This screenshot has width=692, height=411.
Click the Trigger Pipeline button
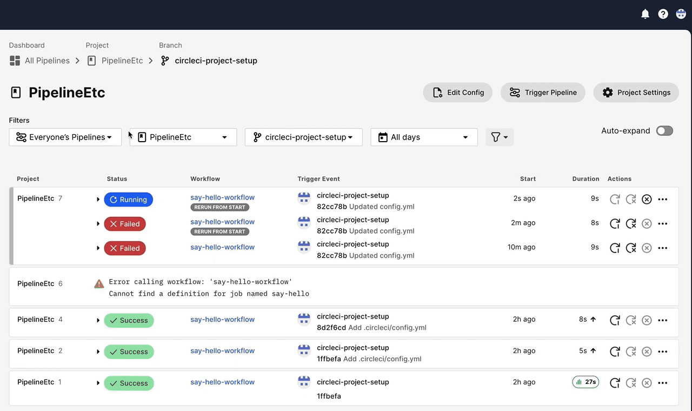click(x=543, y=92)
